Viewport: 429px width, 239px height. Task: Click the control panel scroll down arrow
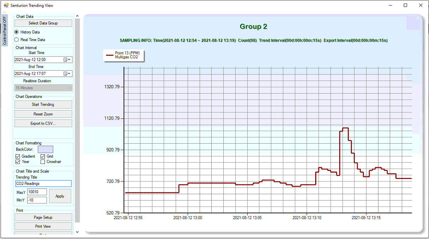pos(77,232)
